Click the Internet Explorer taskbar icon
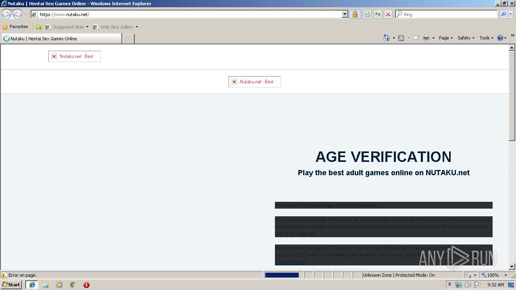Screen dimensions: 516x290 click(32, 285)
